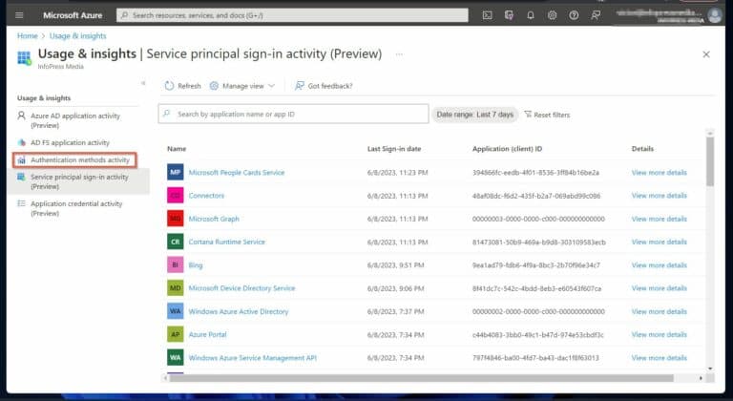Click the horizontal scrollbar under the table

pyautogui.click(x=421, y=377)
